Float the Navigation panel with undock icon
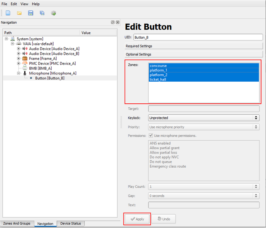Viewport: 266px width, 228px height. [113, 22]
